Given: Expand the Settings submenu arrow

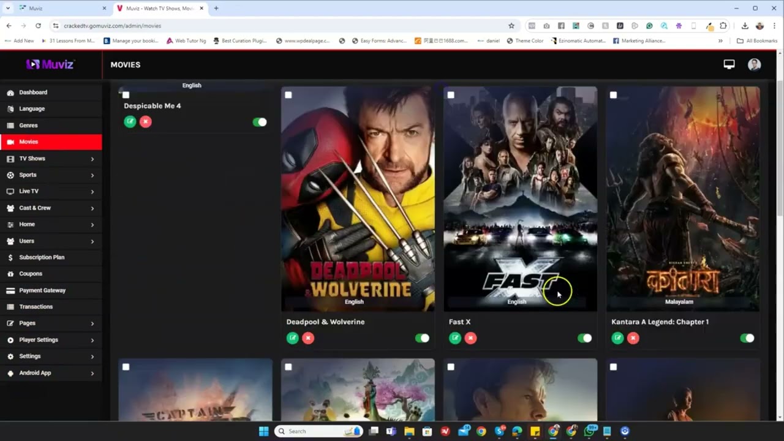Looking at the screenshot, I should [x=92, y=356].
